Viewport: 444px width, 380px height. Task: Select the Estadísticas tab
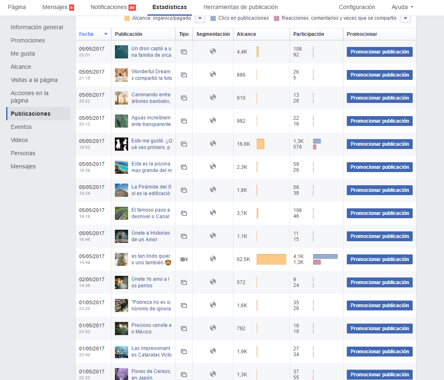coord(170,7)
